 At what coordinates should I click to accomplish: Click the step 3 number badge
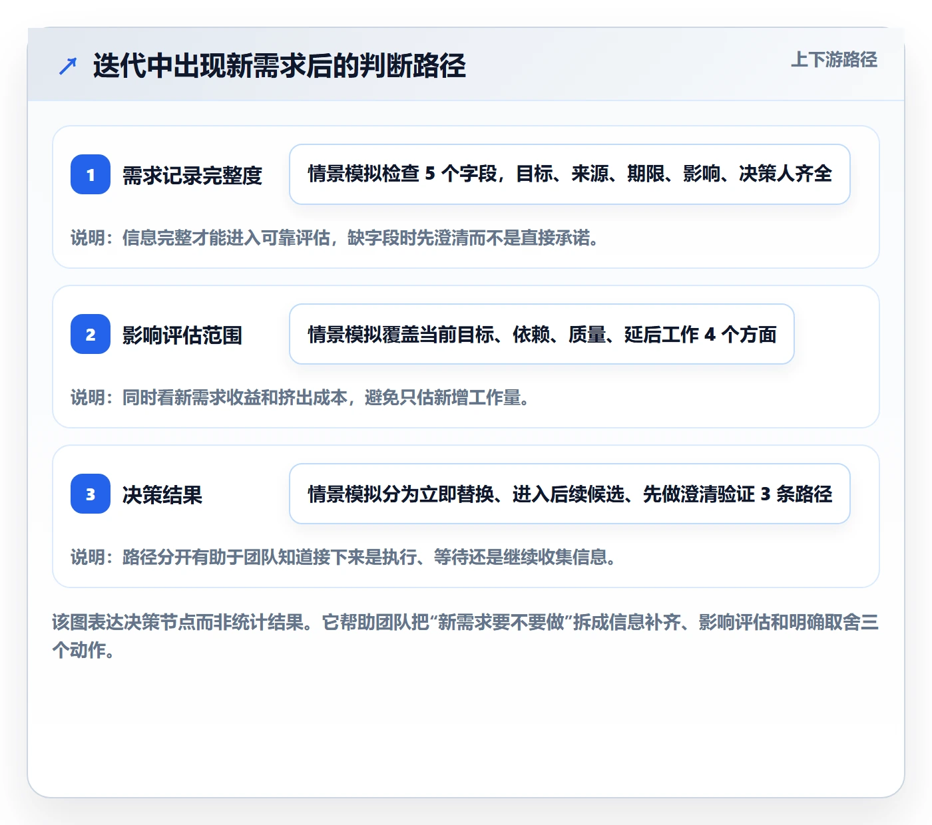[x=91, y=494]
